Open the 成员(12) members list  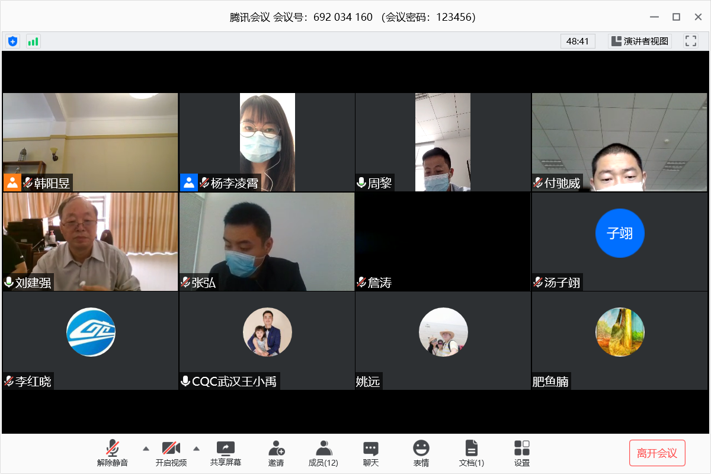[x=323, y=453]
